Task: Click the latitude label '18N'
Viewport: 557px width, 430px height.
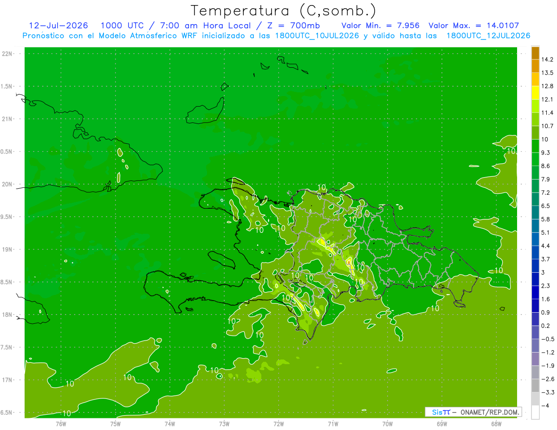Action: (7, 315)
